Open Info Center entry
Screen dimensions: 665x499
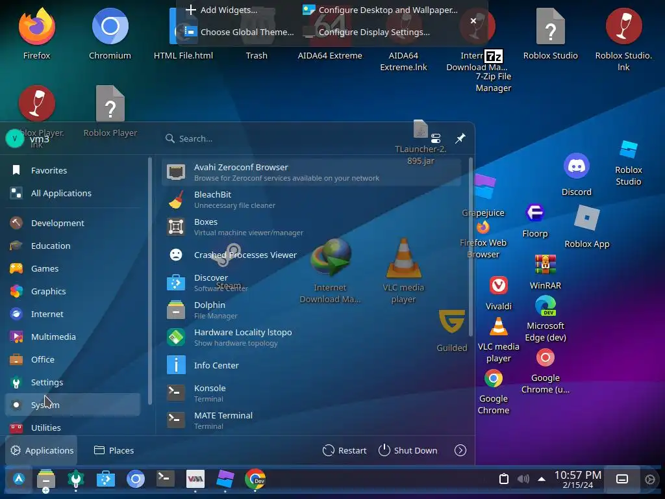[311, 365]
